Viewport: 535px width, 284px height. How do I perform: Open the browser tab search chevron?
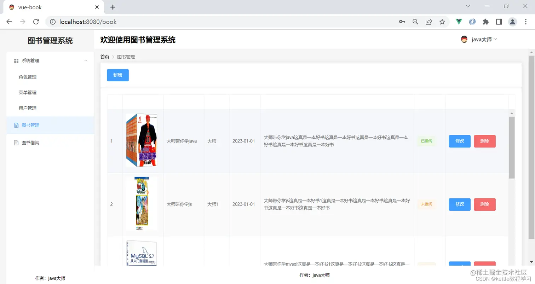pos(468,6)
